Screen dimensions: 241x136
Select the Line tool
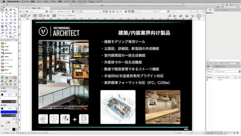pos(2,16)
